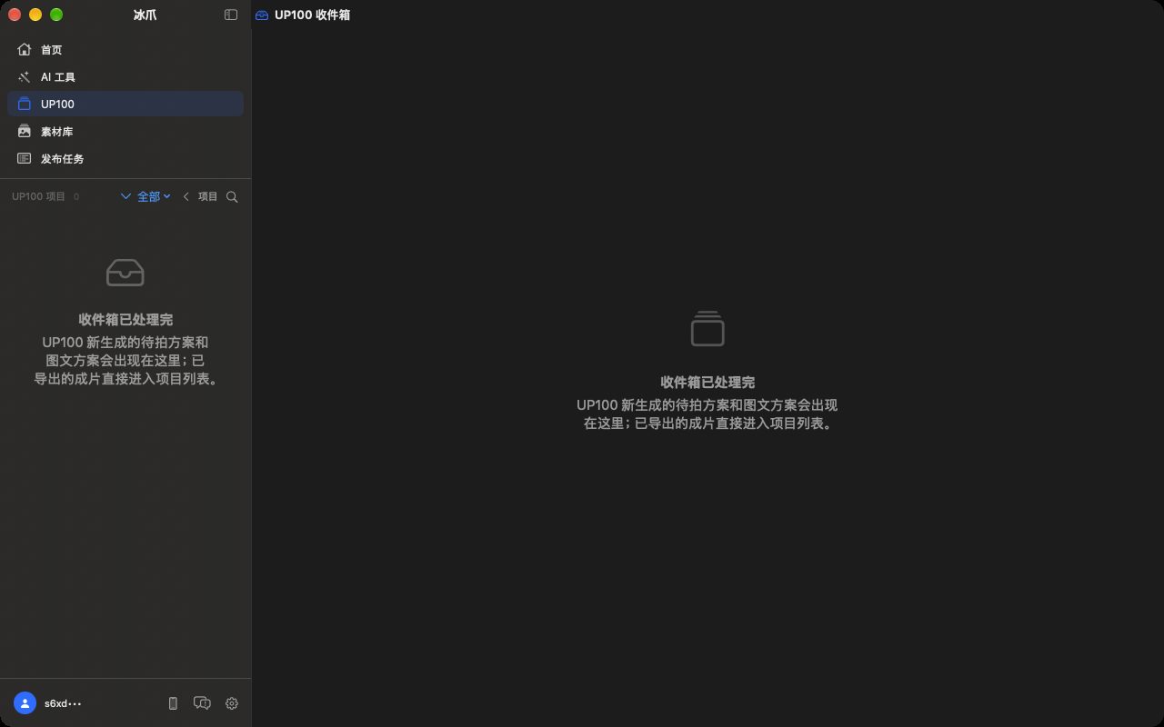
Task: Expand the 全部 filter dropdown
Action: pyautogui.click(x=145, y=196)
